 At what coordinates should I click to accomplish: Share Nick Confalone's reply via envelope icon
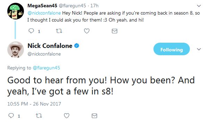pyautogui.click(x=94, y=116)
